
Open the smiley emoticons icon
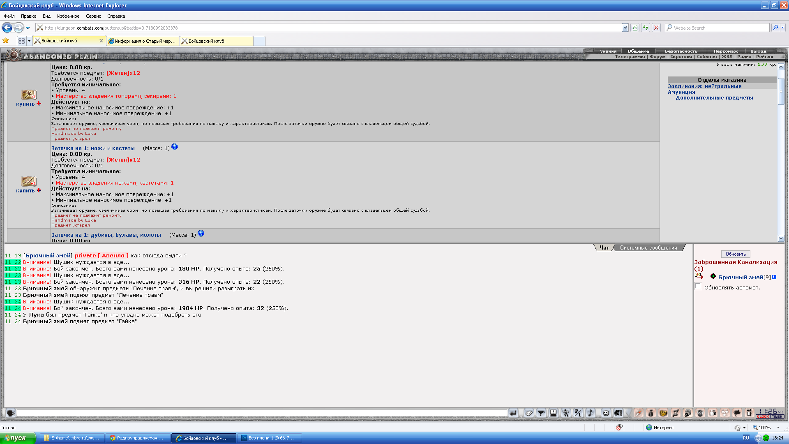point(606,413)
